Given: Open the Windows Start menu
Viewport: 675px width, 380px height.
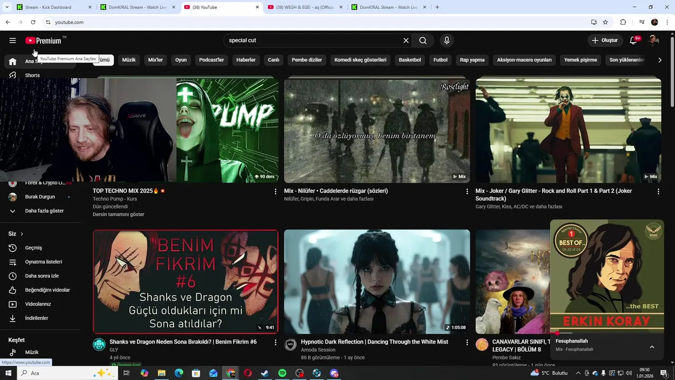Looking at the screenshot, I should [8, 373].
